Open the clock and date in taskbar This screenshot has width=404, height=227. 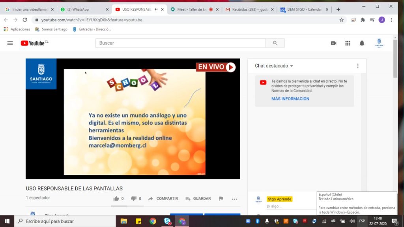[x=378, y=221]
